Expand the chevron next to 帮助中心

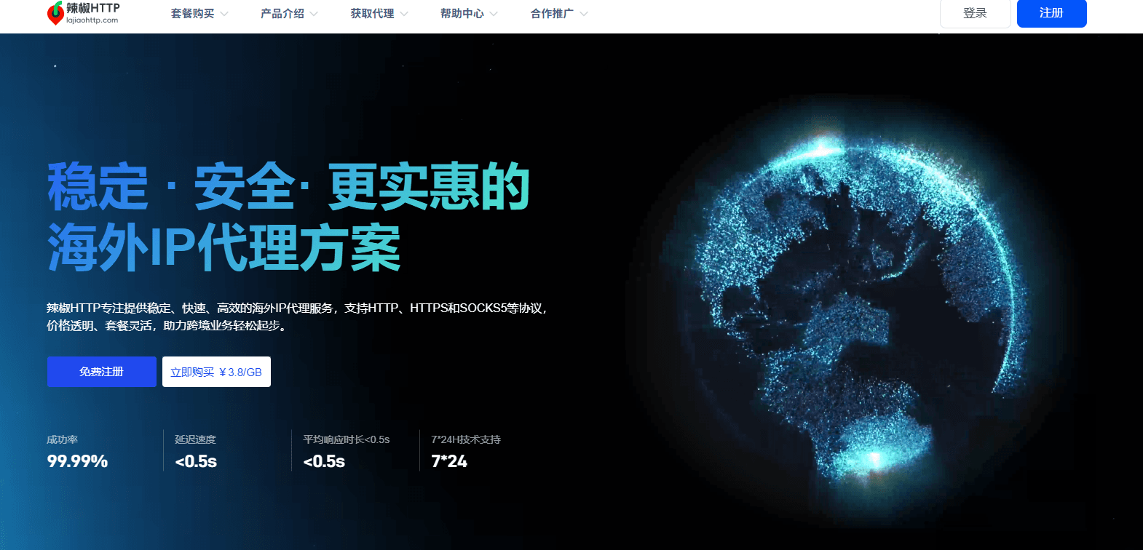pyautogui.click(x=494, y=14)
